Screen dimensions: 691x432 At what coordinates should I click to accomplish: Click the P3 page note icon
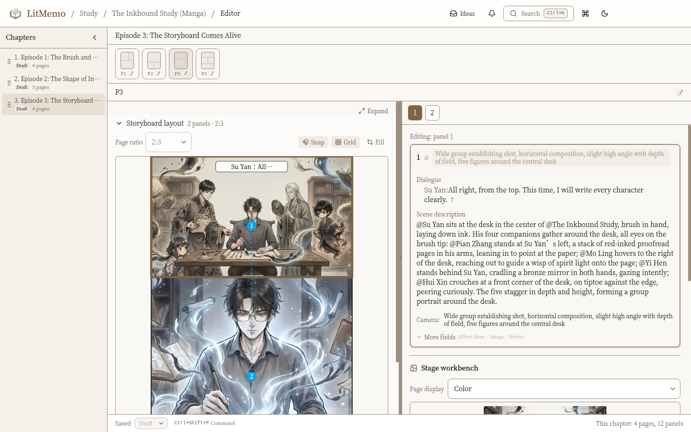[x=679, y=93]
